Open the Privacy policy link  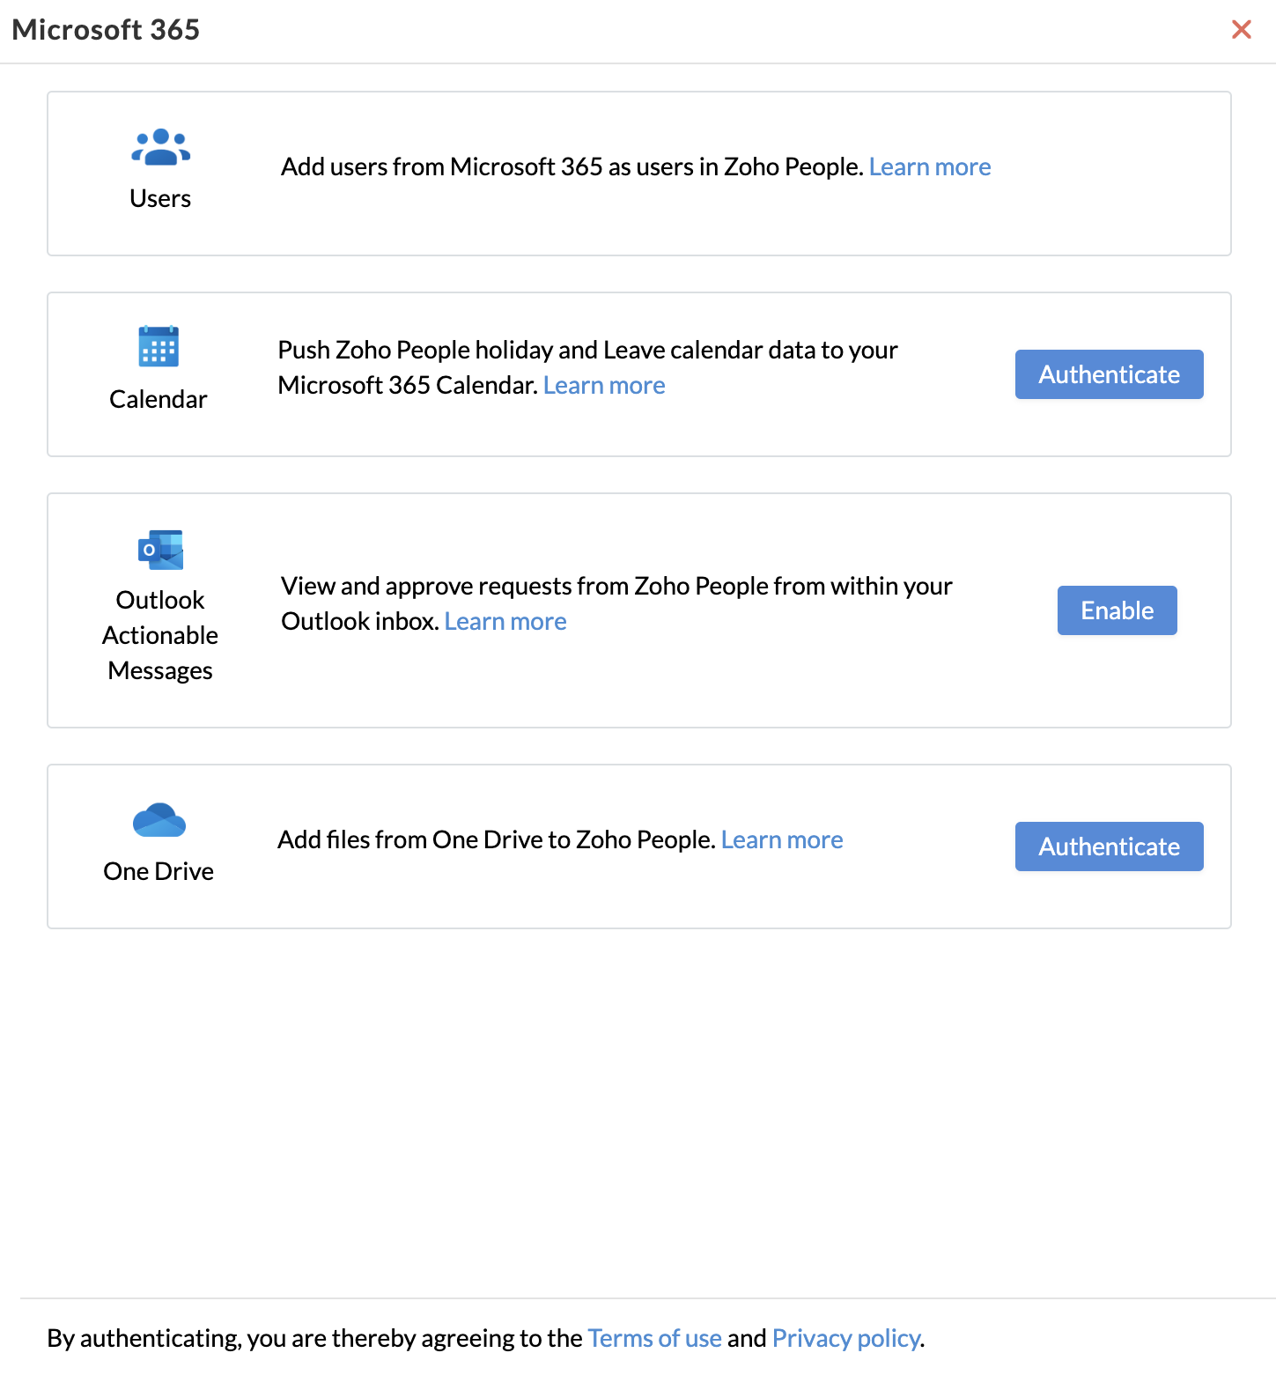click(846, 1338)
